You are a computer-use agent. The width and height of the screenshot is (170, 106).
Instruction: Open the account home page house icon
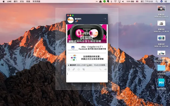[76, 21]
